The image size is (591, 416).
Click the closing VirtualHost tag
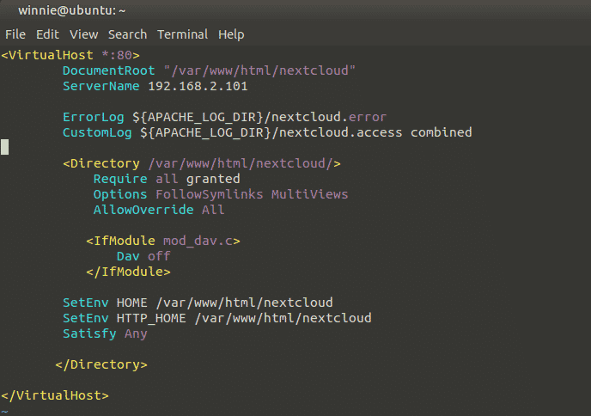click(55, 395)
